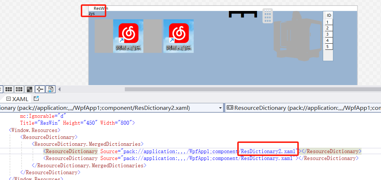Select row 1 in the ID list

[329, 22]
